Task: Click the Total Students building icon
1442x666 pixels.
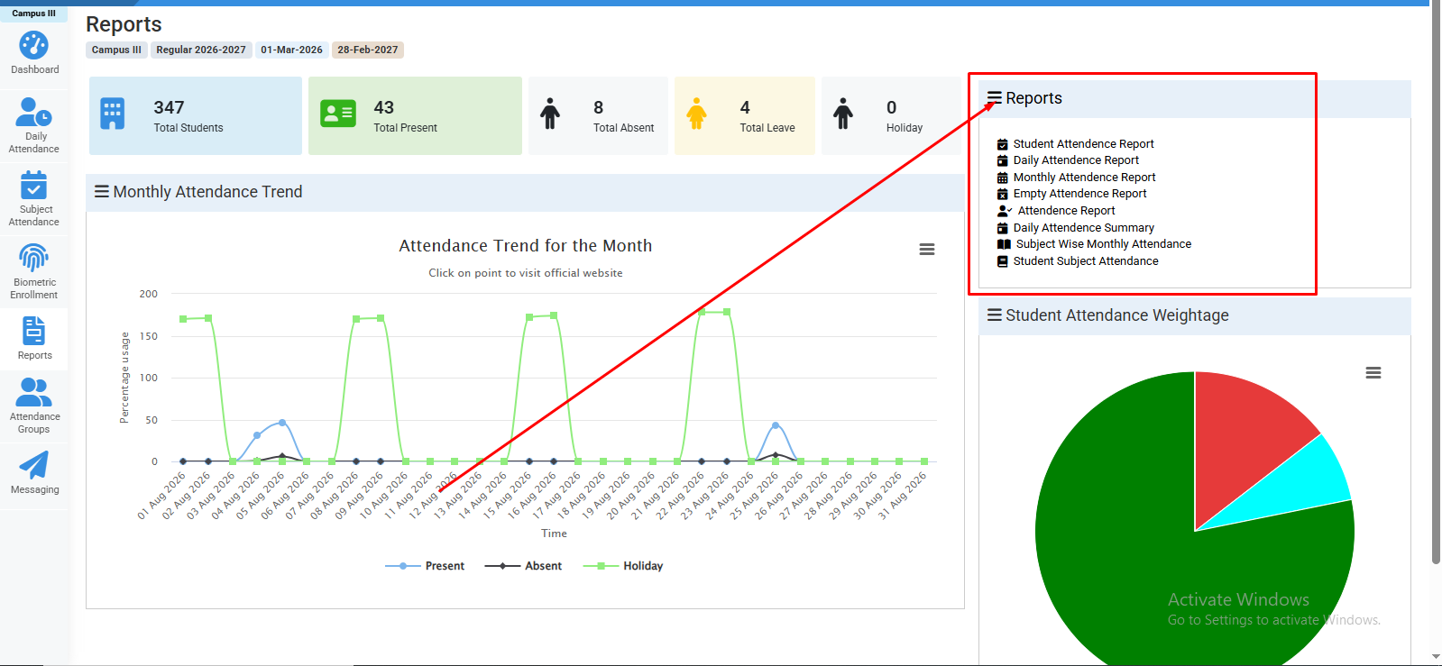Action: pos(113,114)
